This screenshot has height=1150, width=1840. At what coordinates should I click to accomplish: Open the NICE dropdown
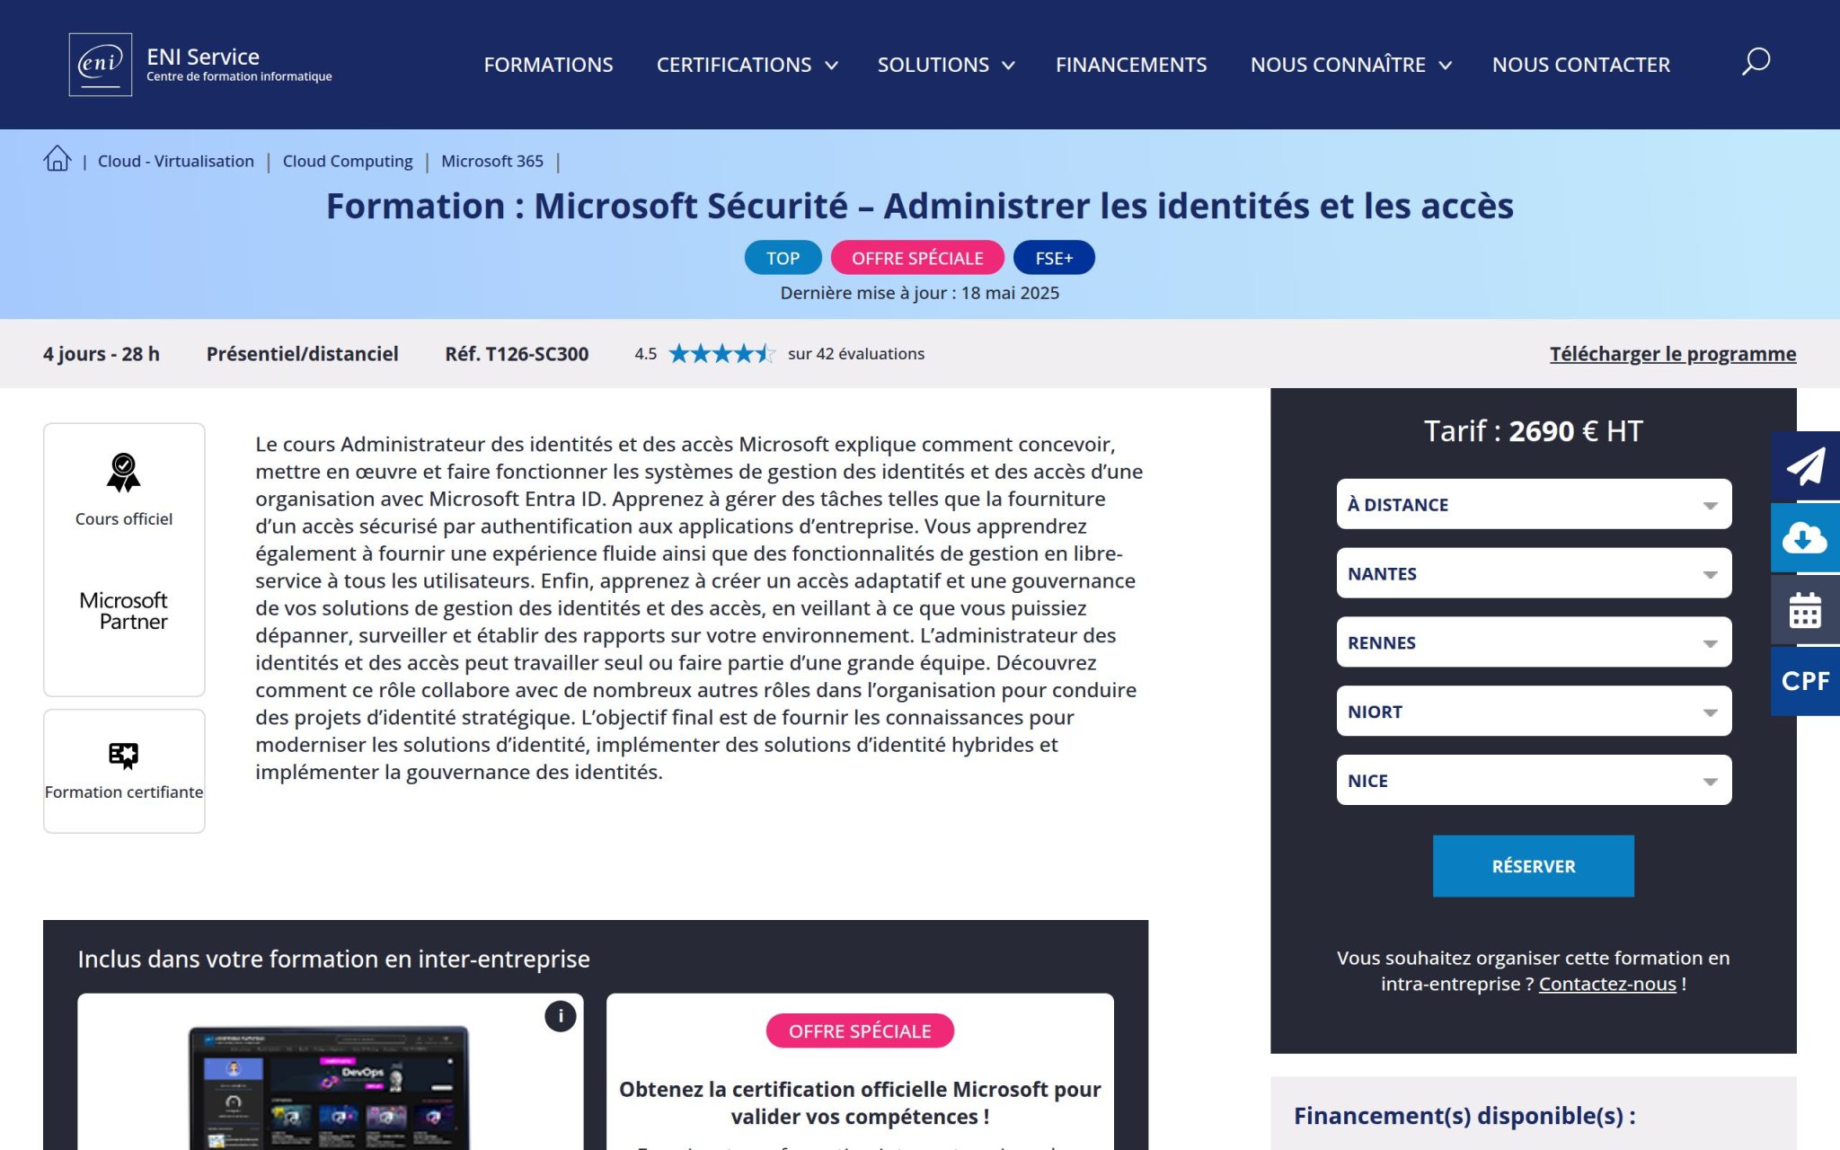(1534, 781)
